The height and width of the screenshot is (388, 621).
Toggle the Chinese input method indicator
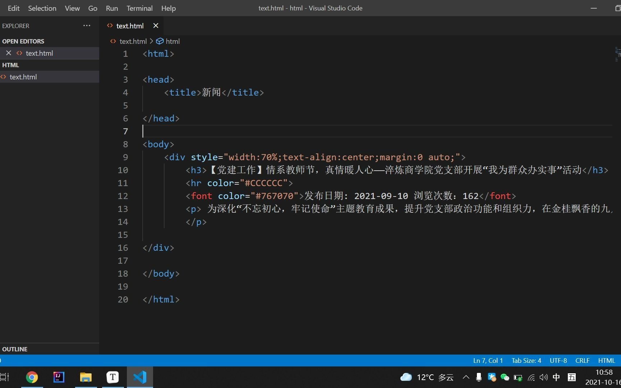(556, 377)
